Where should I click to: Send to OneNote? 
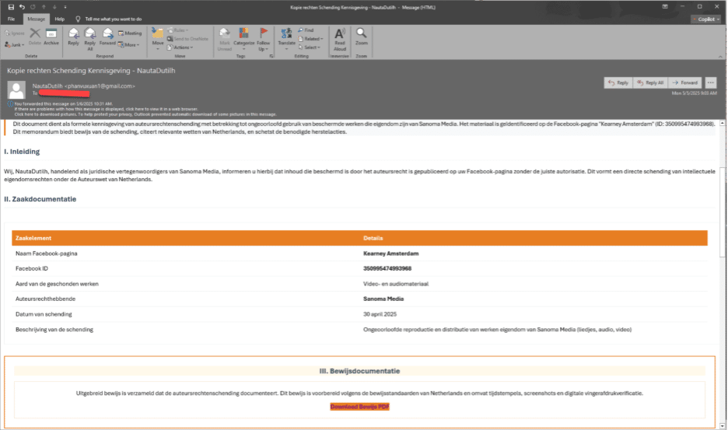187,39
